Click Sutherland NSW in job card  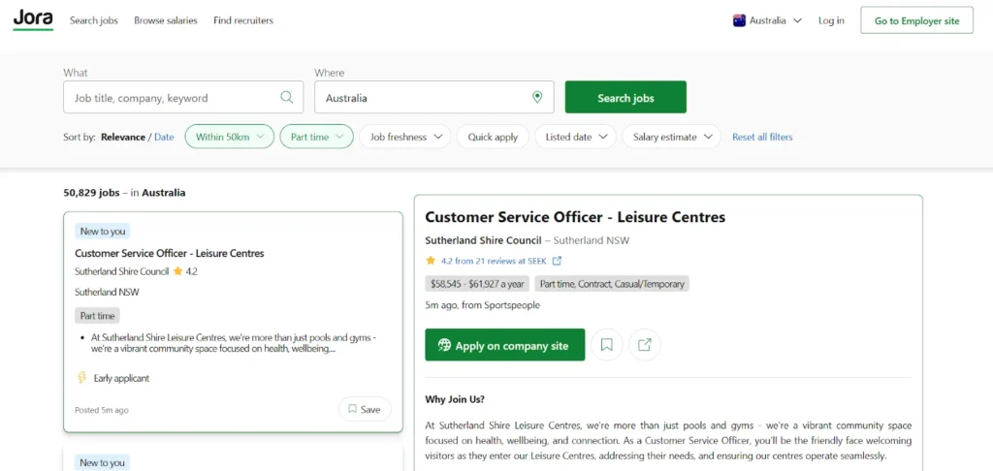coord(107,292)
